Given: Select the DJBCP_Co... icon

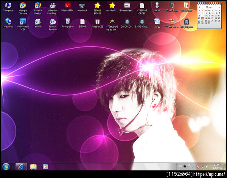Looking at the screenshot, I should [x=127, y=23].
